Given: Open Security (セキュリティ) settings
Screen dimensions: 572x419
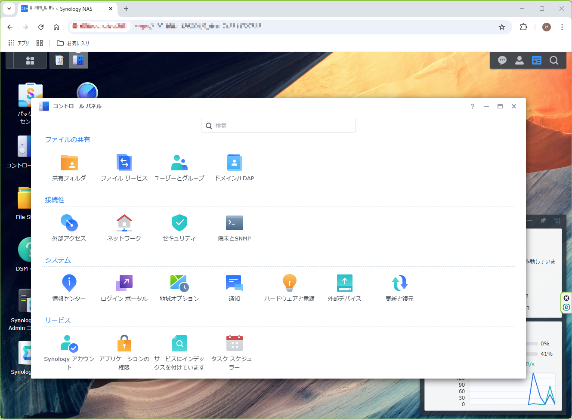Looking at the screenshot, I should coord(179,228).
